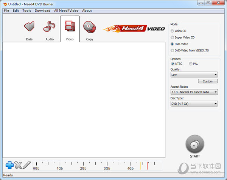Add files with the blue plus icon
The width and height of the screenshot is (227, 180).
(x=9, y=165)
